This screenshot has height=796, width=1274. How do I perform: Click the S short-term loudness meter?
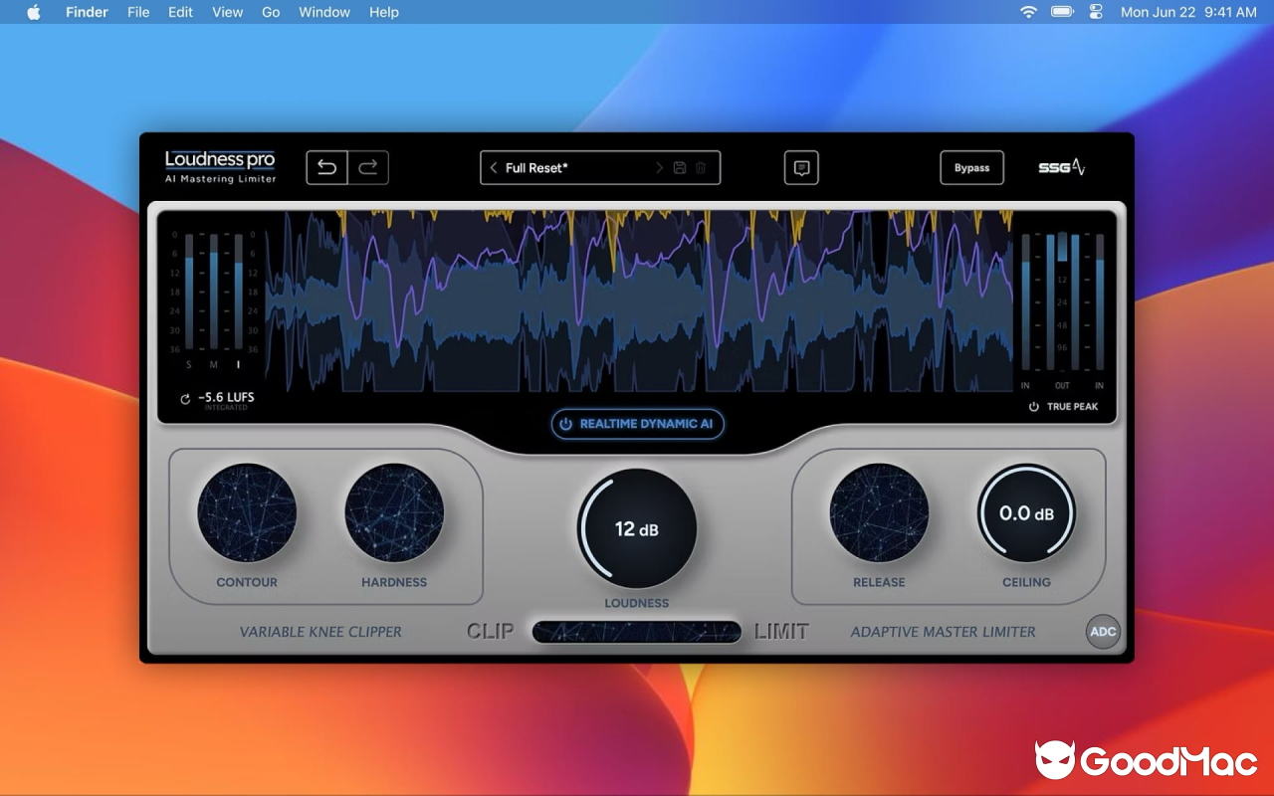188,293
